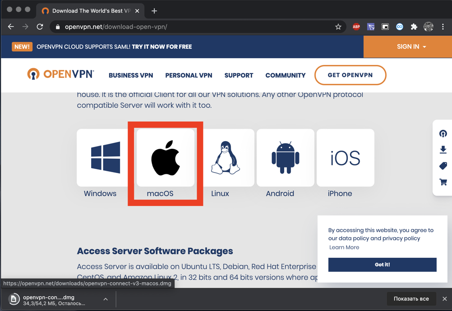Open the downloaded file options chevron
Screen dimensions: 452x311
click(x=106, y=299)
